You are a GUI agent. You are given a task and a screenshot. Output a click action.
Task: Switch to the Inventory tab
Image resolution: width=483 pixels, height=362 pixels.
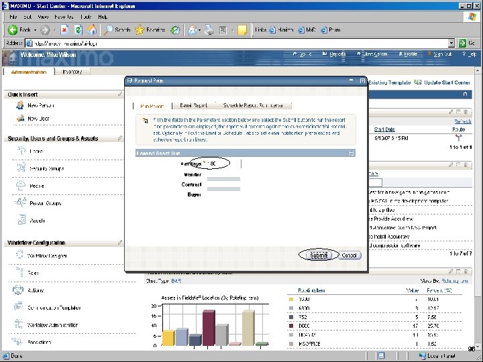coord(72,72)
